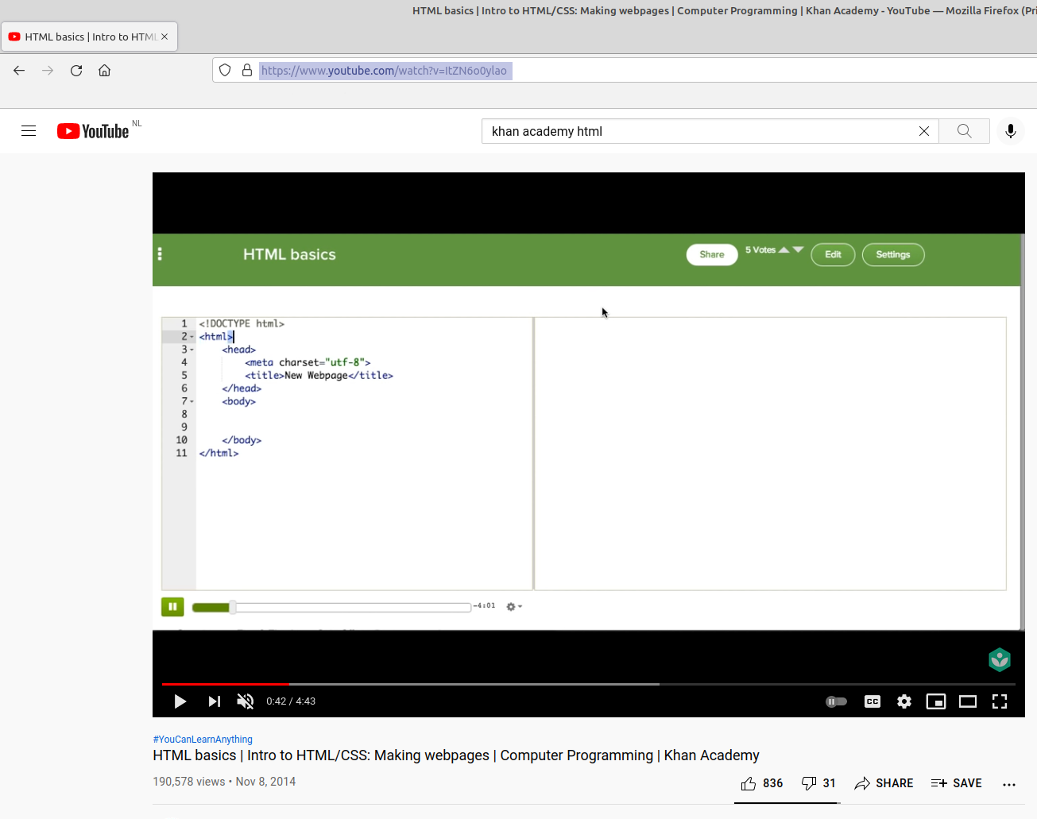This screenshot has width=1037, height=819.
Task: Click the Share button in the editor
Action: click(x=711, y=254)
